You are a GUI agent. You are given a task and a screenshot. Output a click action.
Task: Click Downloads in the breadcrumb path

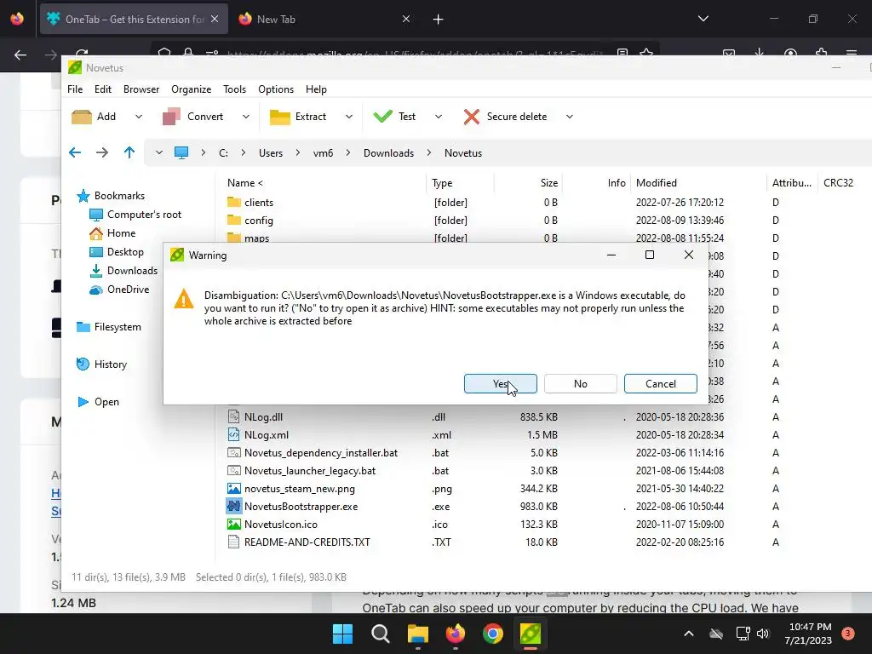[388, 153]
